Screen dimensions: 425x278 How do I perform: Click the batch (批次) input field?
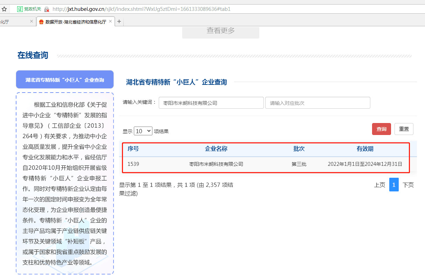click(x=317, y=103)
